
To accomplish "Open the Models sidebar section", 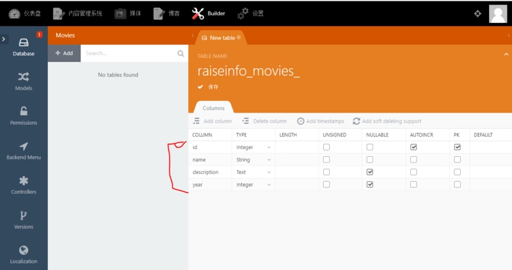I will pyautogui.click(x=24, y=81).
